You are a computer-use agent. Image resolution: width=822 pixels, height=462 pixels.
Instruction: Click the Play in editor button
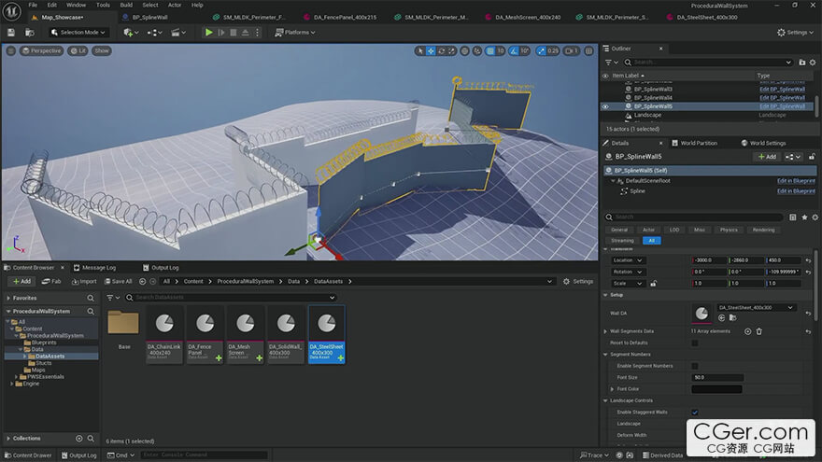click(208, 33)
